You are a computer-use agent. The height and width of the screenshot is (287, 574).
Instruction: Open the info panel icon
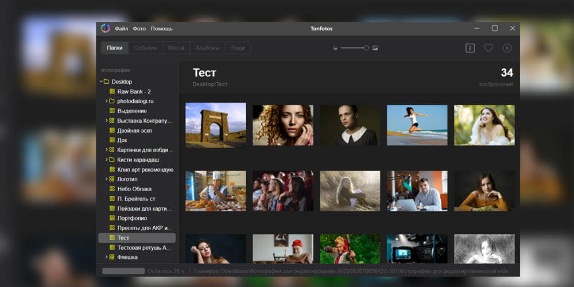pyautogui.click(x=470, y=48)
